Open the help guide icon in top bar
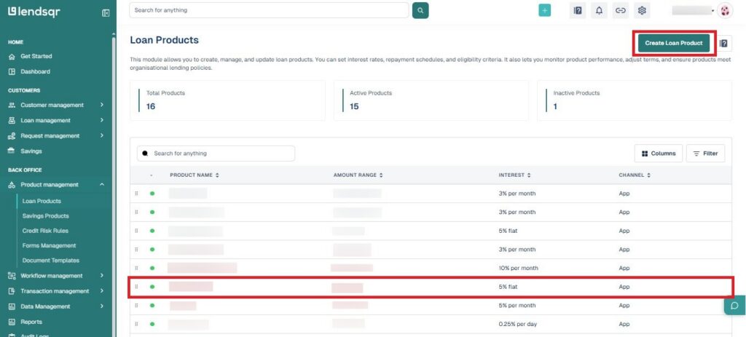This screenshot has height=337, width=746. point(578,10)
